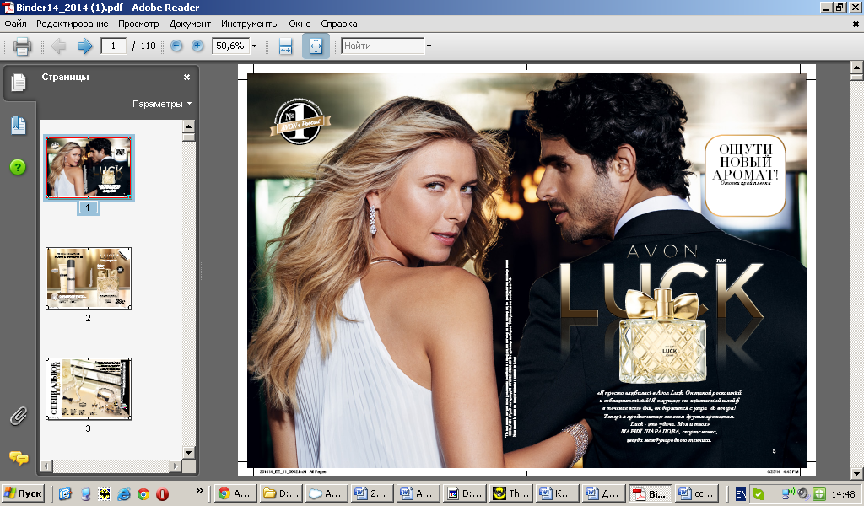864x506 pixels.
Task: Switch to Chrome window in taskbar
Action: (x=235, y=493)
